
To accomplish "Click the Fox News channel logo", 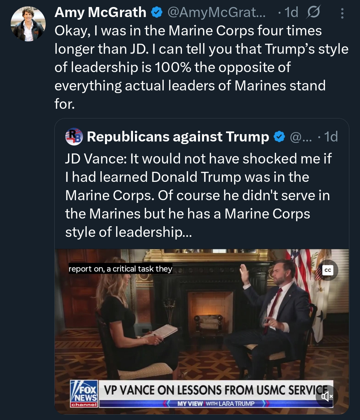I will (84, 394).
